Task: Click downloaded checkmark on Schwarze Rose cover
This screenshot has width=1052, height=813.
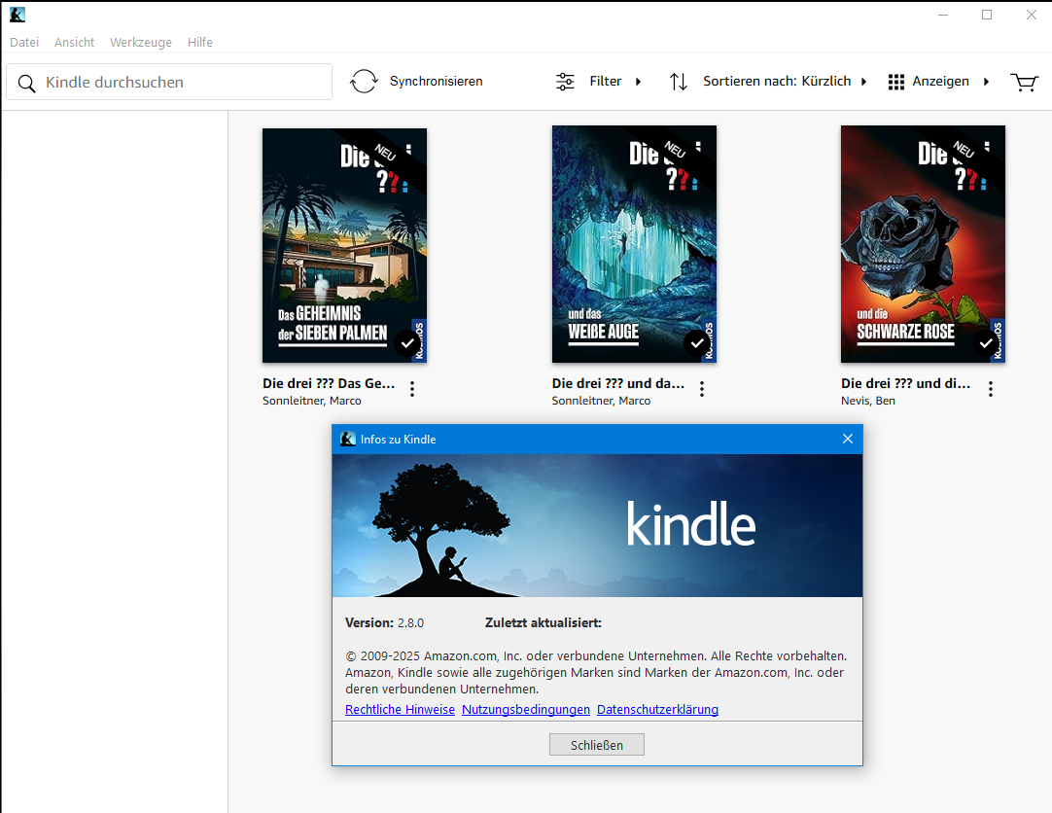Action: (986, 343)
